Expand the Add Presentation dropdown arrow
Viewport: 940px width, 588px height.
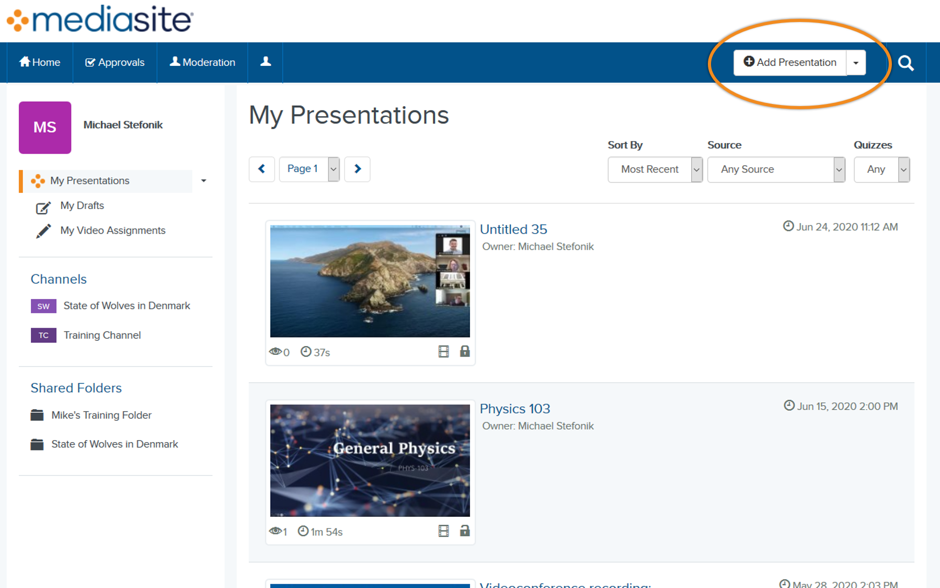(856, 62)
